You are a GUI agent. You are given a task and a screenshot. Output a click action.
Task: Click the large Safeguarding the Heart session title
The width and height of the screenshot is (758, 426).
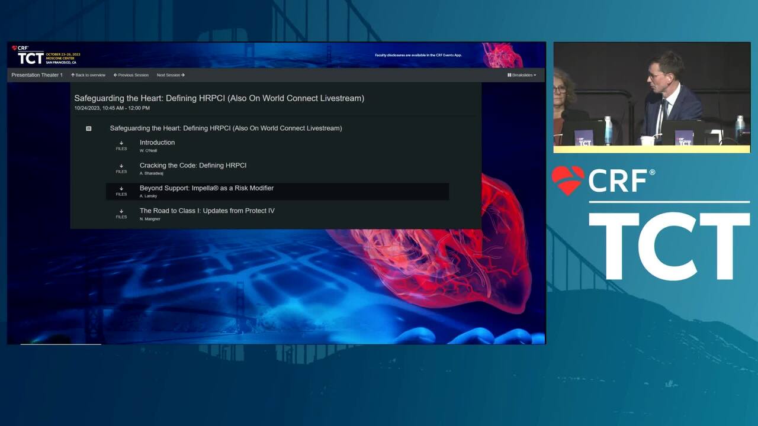219,98
